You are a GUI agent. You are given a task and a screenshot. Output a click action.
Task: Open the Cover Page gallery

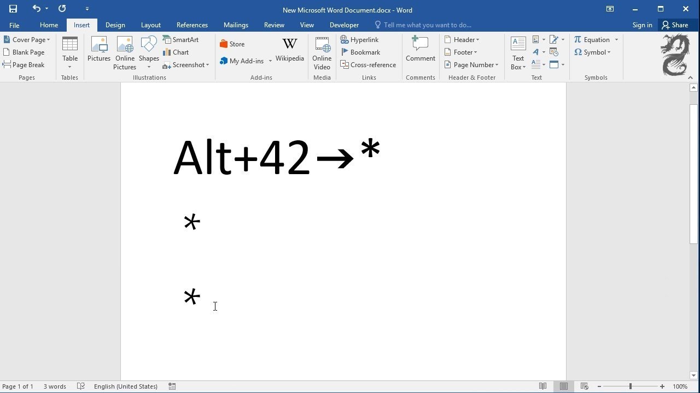(x=26, y=40)
